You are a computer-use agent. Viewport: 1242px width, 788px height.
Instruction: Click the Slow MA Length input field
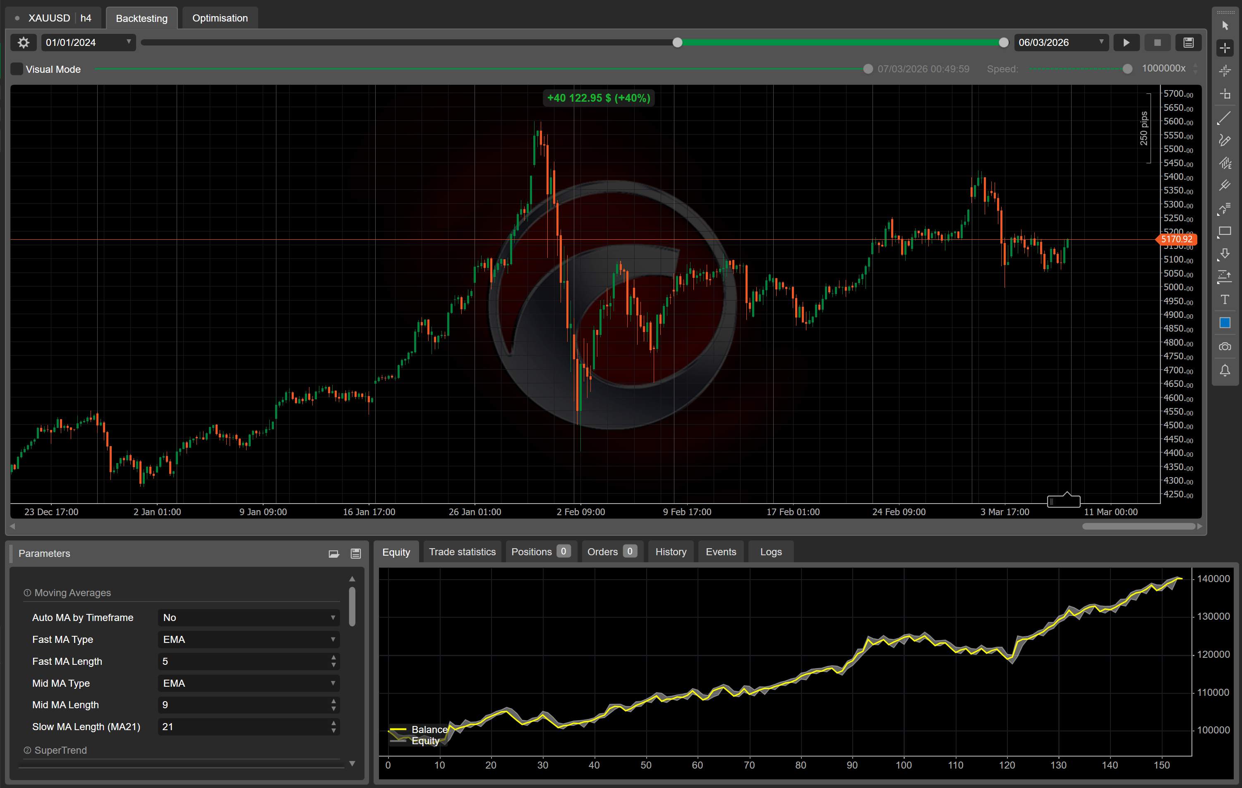click(x=242, y=727)
